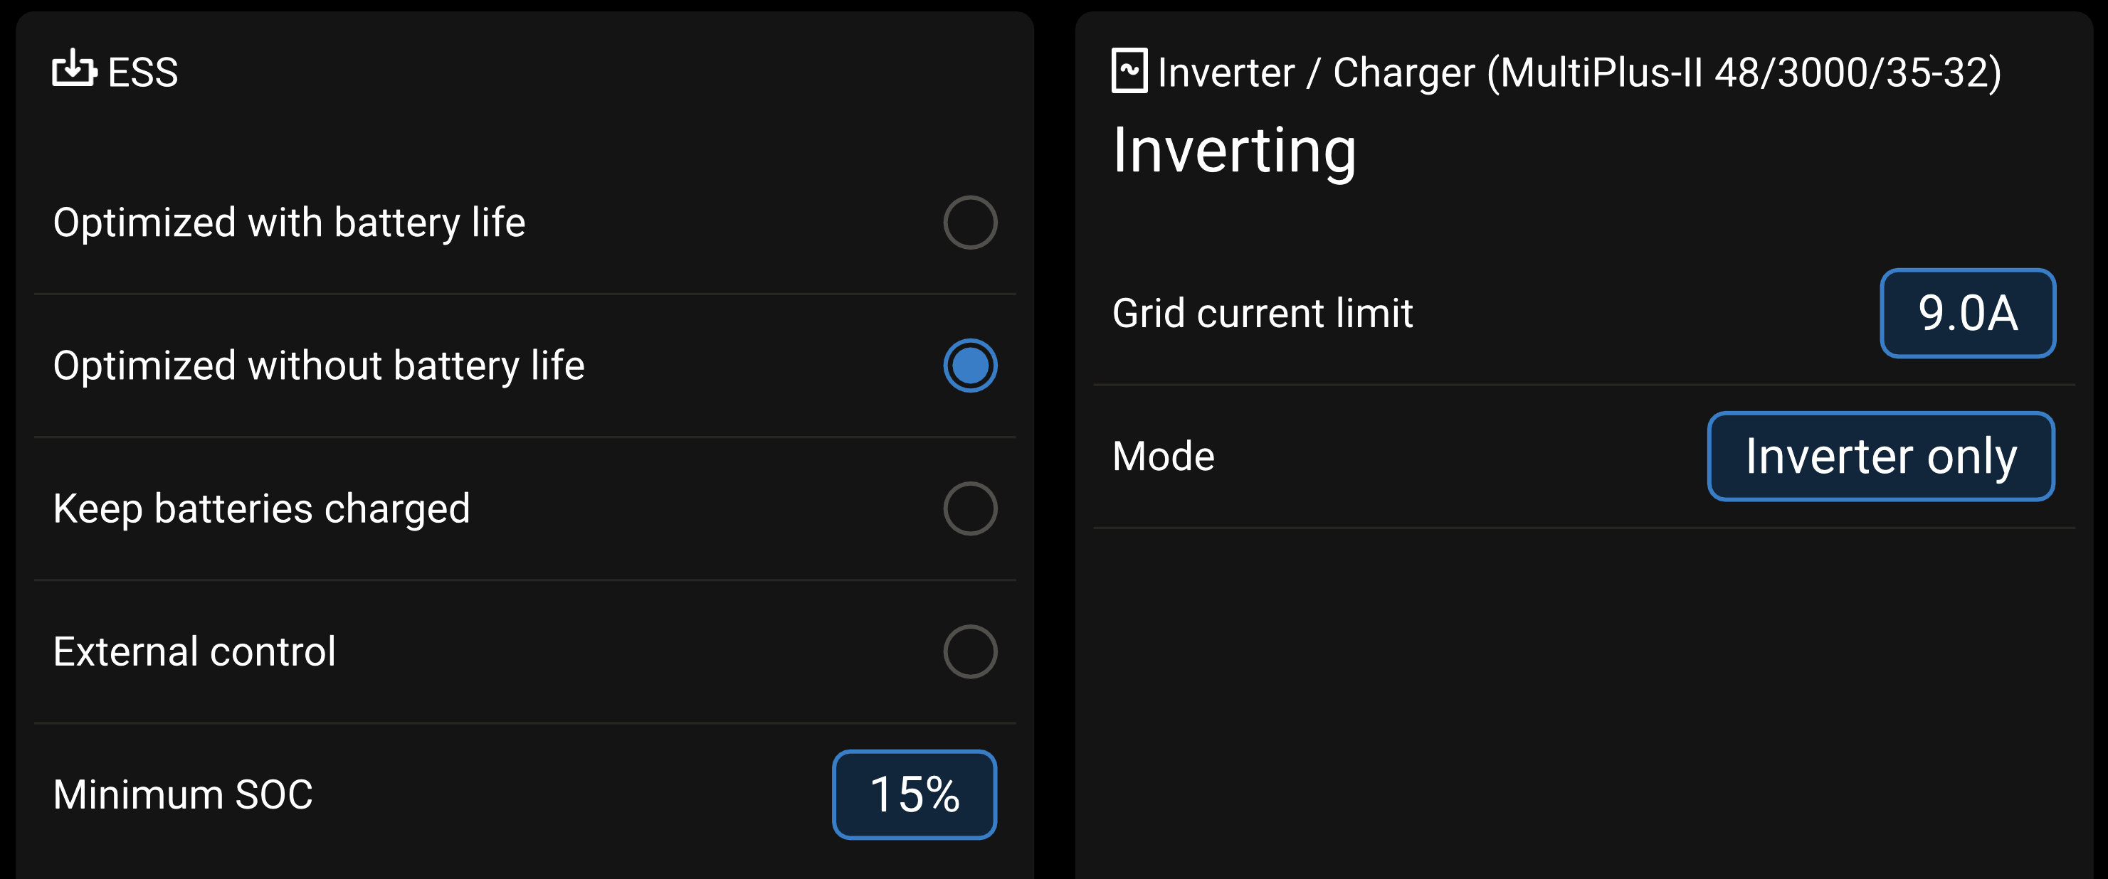Tap the Keep batteries charged label text
2108x879 pixels.
tap(261, 508)
